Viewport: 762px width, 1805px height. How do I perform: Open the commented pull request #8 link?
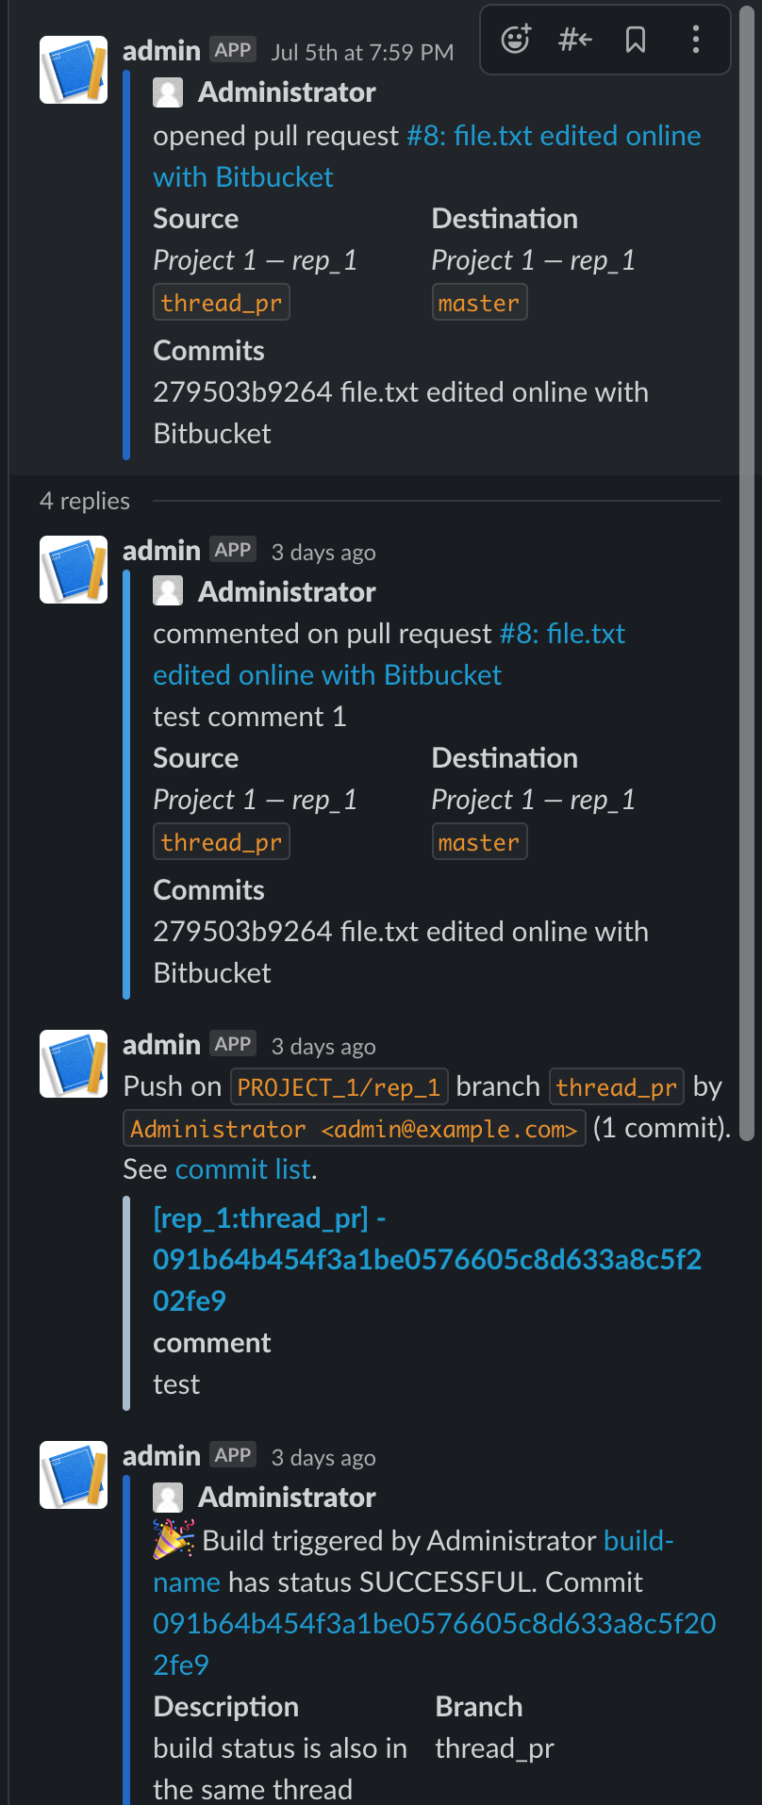[x=561, y=635]
